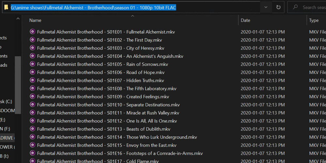Click the MKV icon for S01E08
326x163 pixels.
point(32,88)
